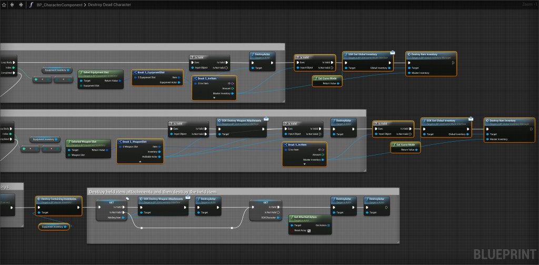539x265 pixels.
Task: Select the comment titled Destroy held item attachments
Action: (153, 191)
